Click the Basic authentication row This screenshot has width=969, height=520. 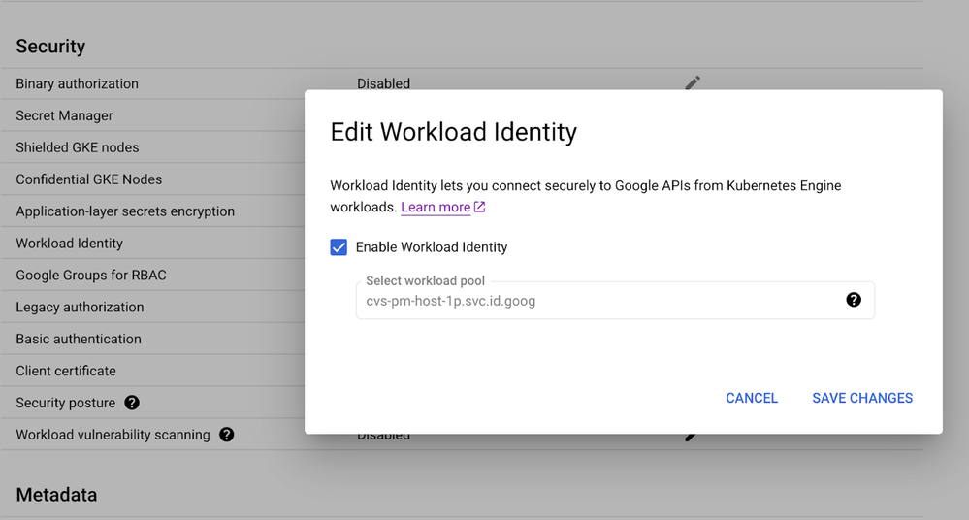[x=79, y=340]
